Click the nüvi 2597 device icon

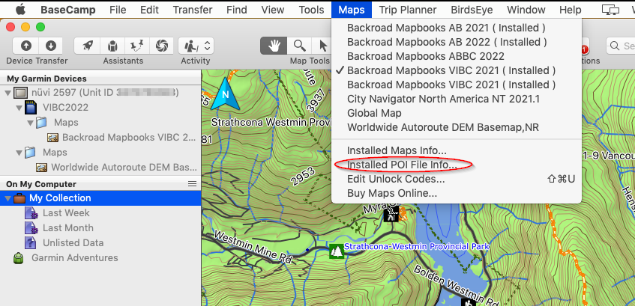21,93
